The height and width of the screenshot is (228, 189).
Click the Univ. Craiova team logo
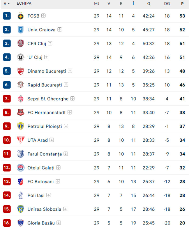coord(21,30)
